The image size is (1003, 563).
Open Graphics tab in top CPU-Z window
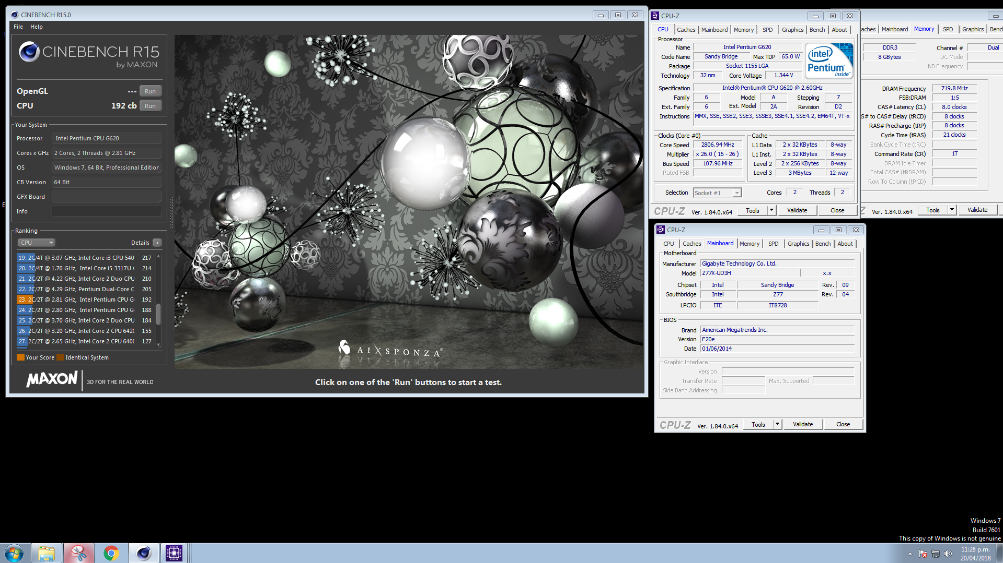[x=792, y=30]
